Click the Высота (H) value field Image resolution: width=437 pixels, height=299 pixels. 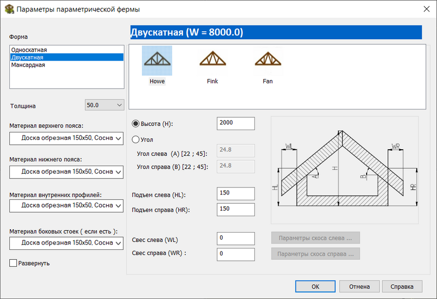pos(236,124)
